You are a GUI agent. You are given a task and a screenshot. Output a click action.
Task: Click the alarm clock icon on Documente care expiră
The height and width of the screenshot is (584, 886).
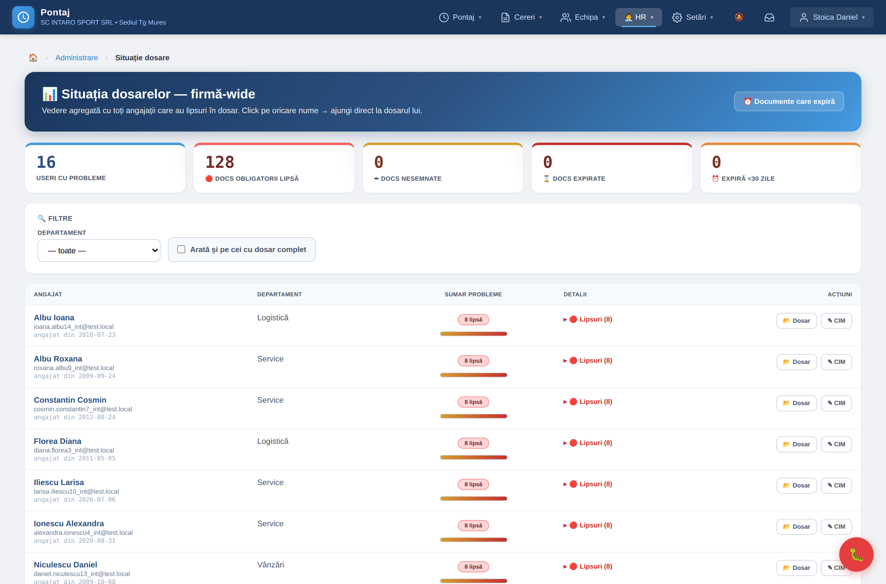[x=747, y=101]
